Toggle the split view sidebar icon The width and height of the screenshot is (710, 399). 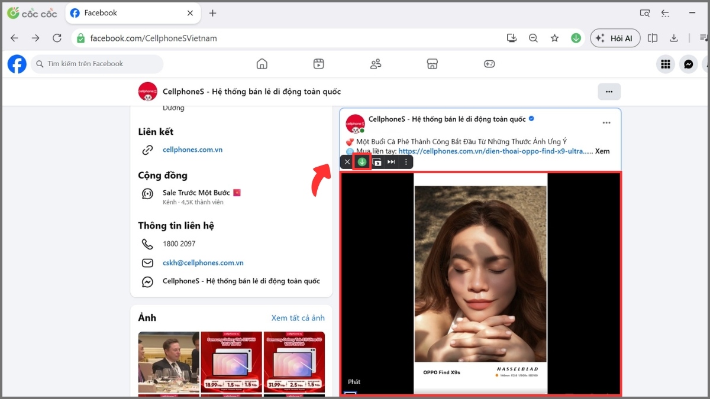coord(653,38)
